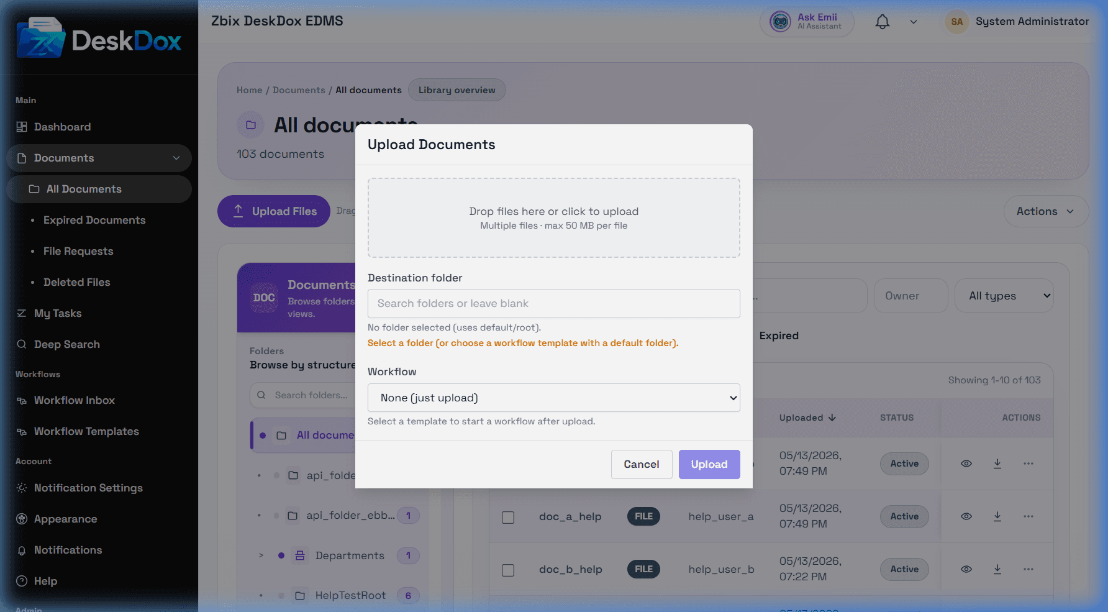
Task: Open more actions for first row document
Action: coord(1029,464)
